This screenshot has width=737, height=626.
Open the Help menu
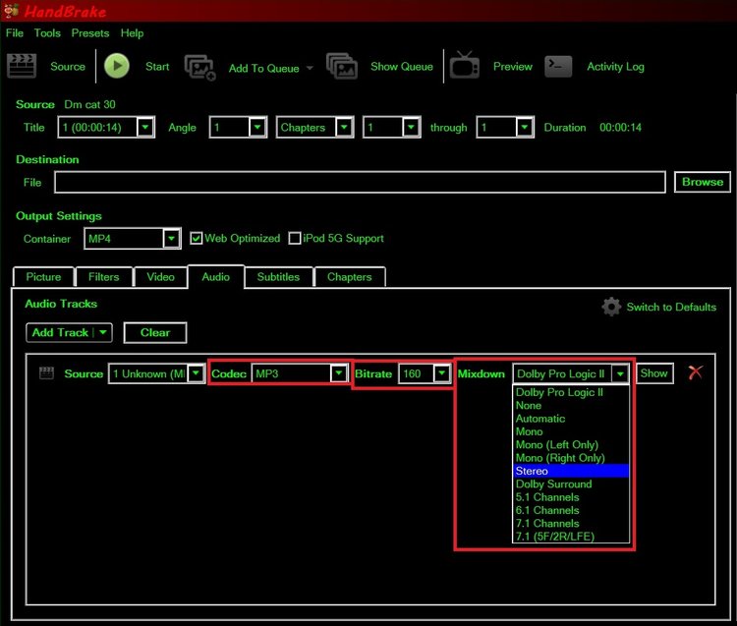(x=132, y=32)
